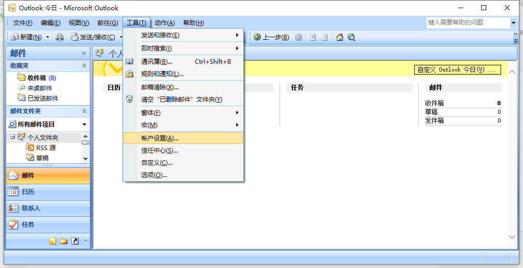Expand the 宏 submenu
523x268 pixels.
coord(184,125)
